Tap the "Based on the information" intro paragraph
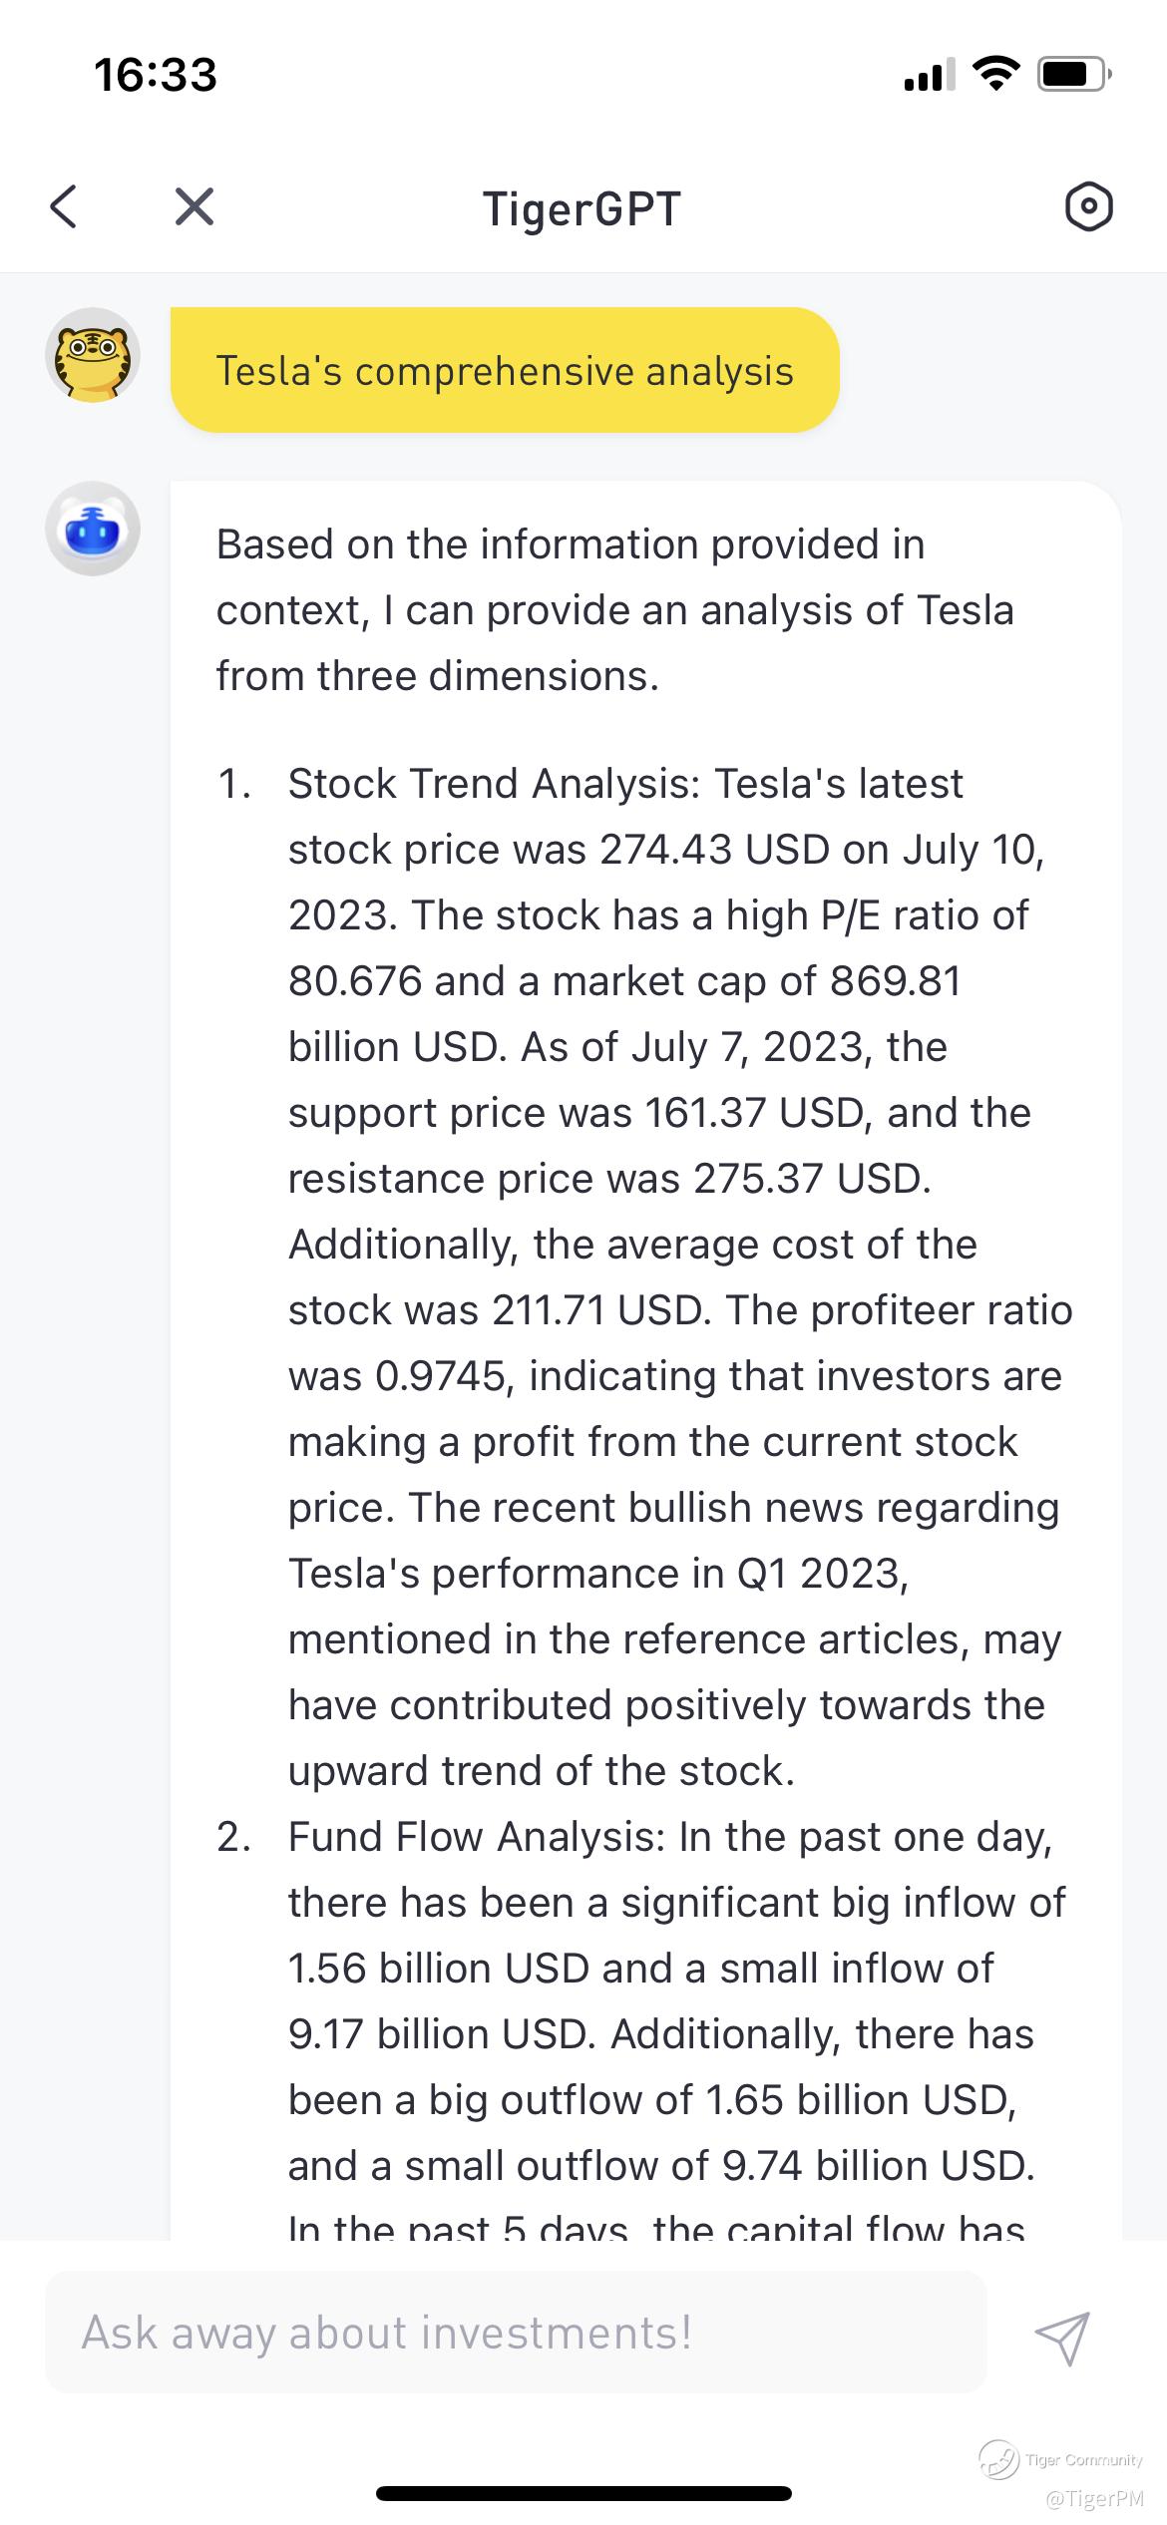 [614, 610]
